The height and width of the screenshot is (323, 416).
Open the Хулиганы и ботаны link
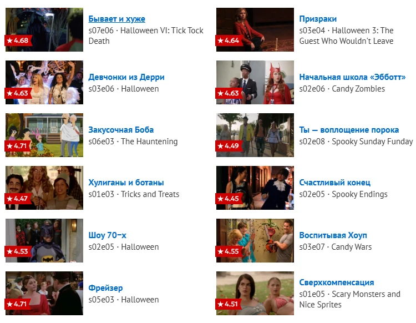tap(126, 183)
